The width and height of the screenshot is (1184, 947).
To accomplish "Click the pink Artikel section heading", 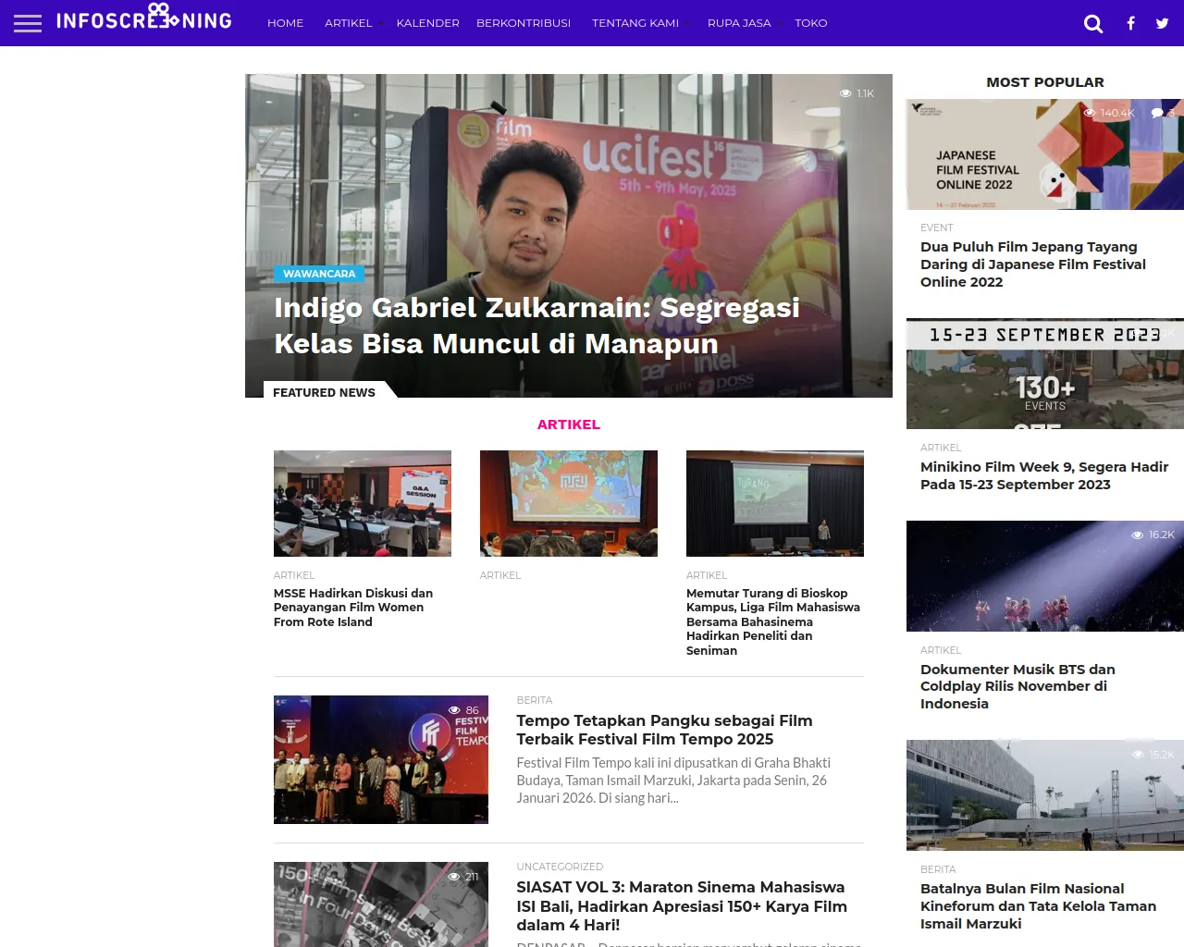I will (569, 424).
